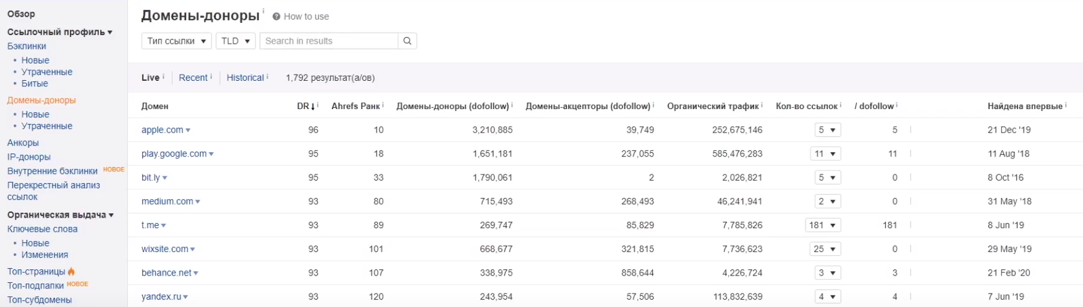Click the info icon next to Historical
The image size is (1083, 307).
tap(267, 76)
